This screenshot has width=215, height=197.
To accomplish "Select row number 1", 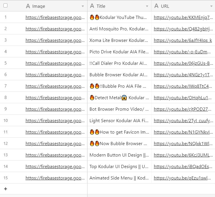I will [x=5, y=17].
